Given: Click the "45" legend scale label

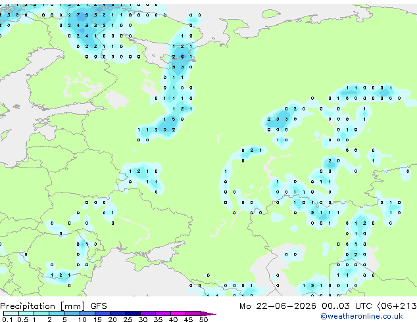Looking at the screenshot, I should (x=188, y=319).
